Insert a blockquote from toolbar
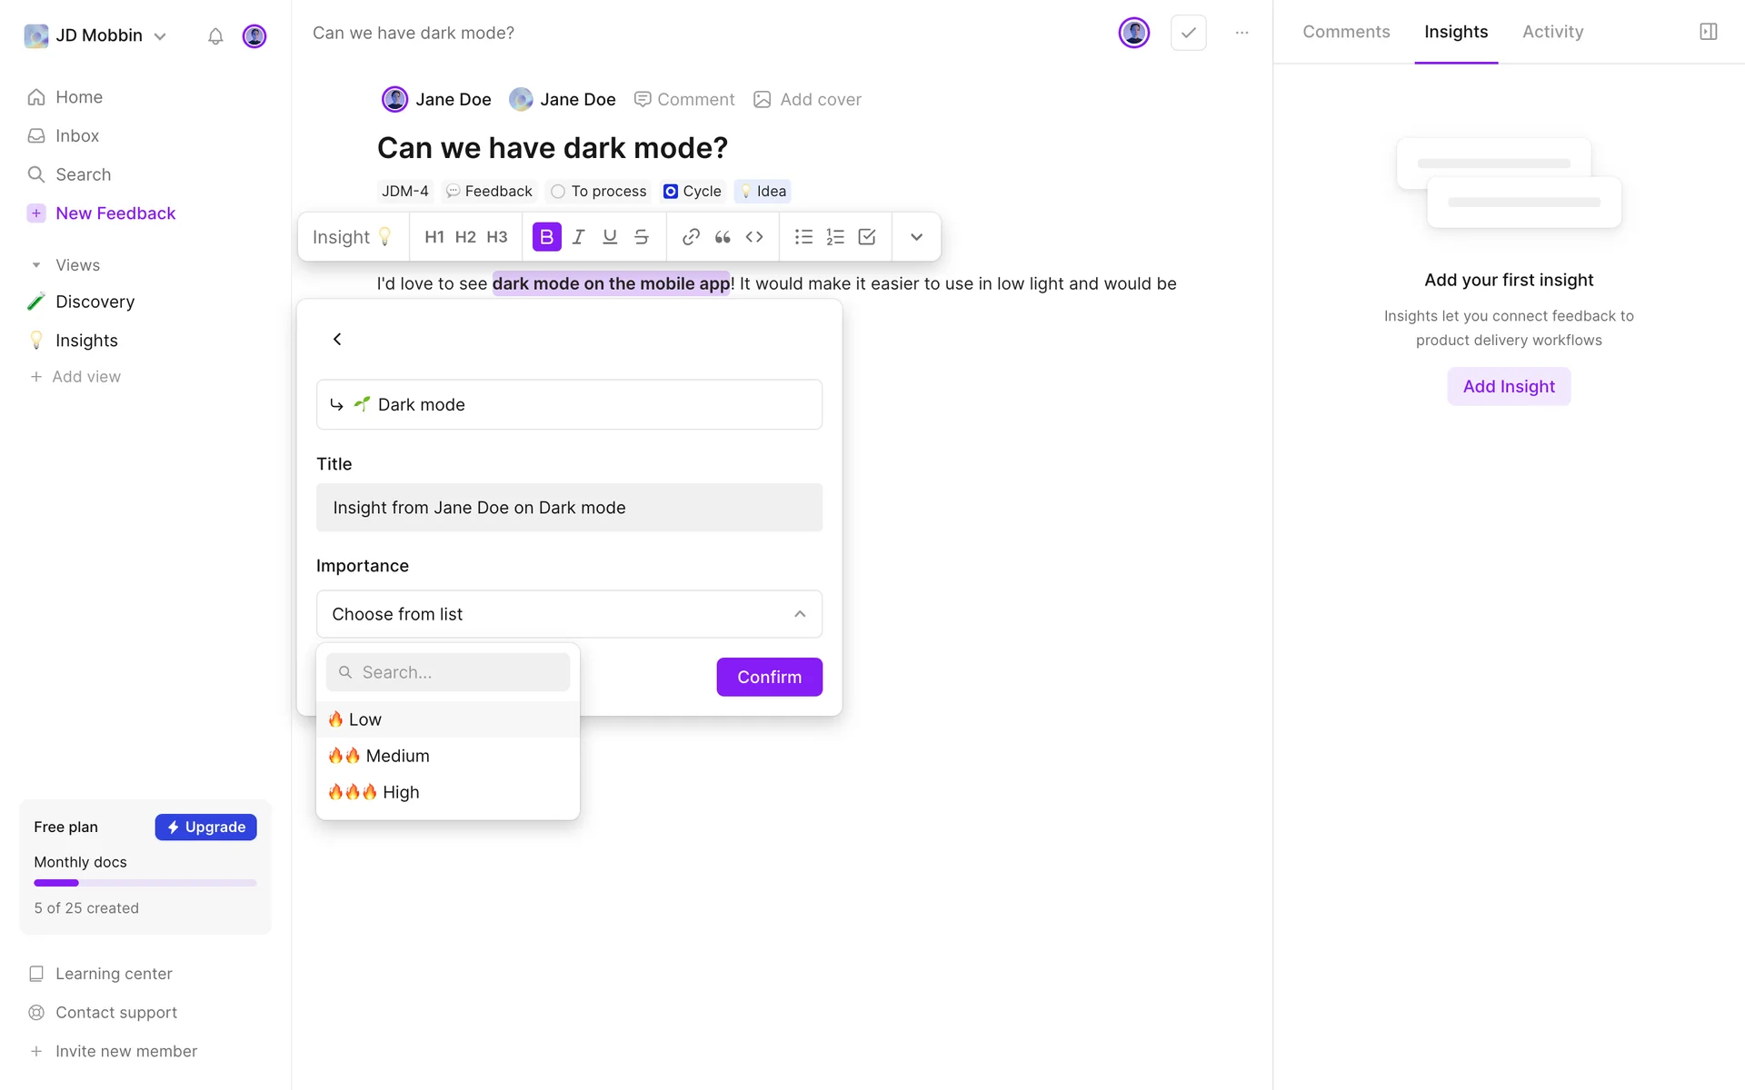The height and width of the screenshot is (1090, 1745). point(723,237)
